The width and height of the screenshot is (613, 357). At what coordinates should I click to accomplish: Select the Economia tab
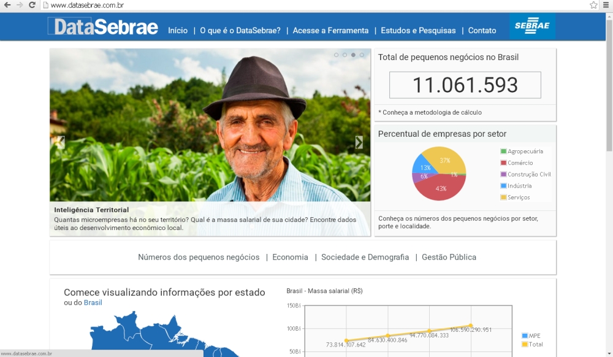[290, 257]
